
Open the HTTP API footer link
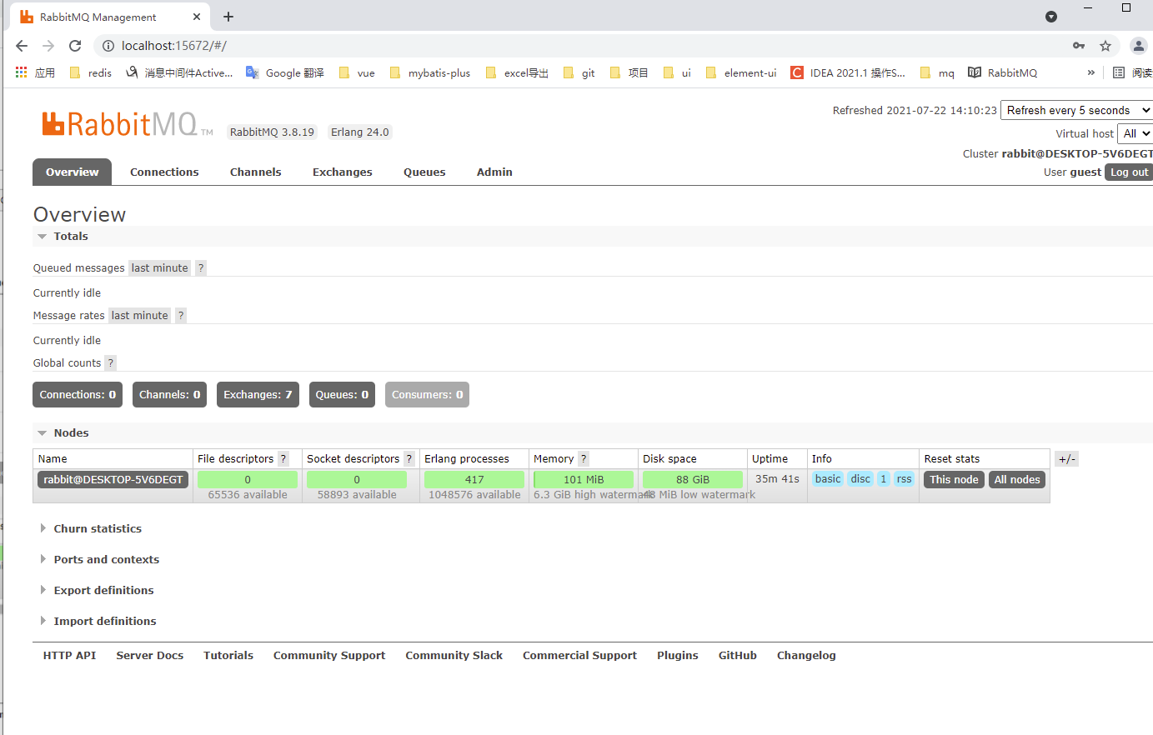(x=69, y=656)
